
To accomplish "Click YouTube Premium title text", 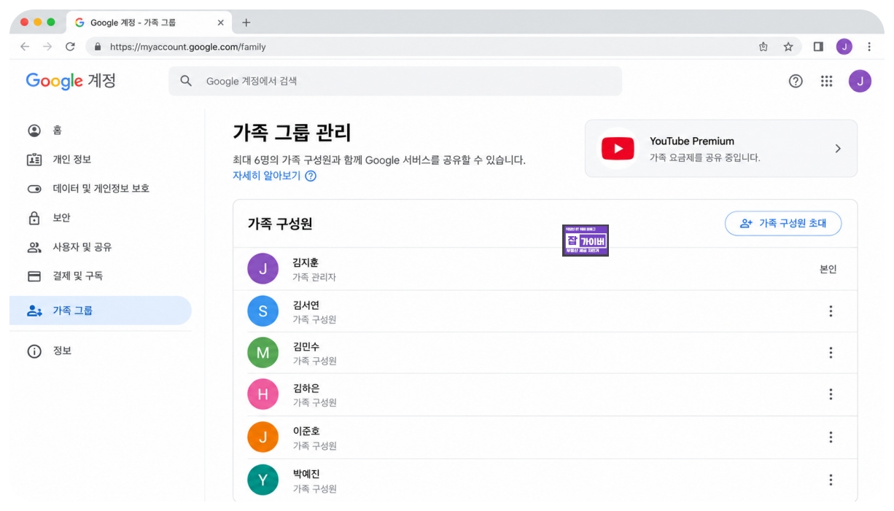I will 692,141.
